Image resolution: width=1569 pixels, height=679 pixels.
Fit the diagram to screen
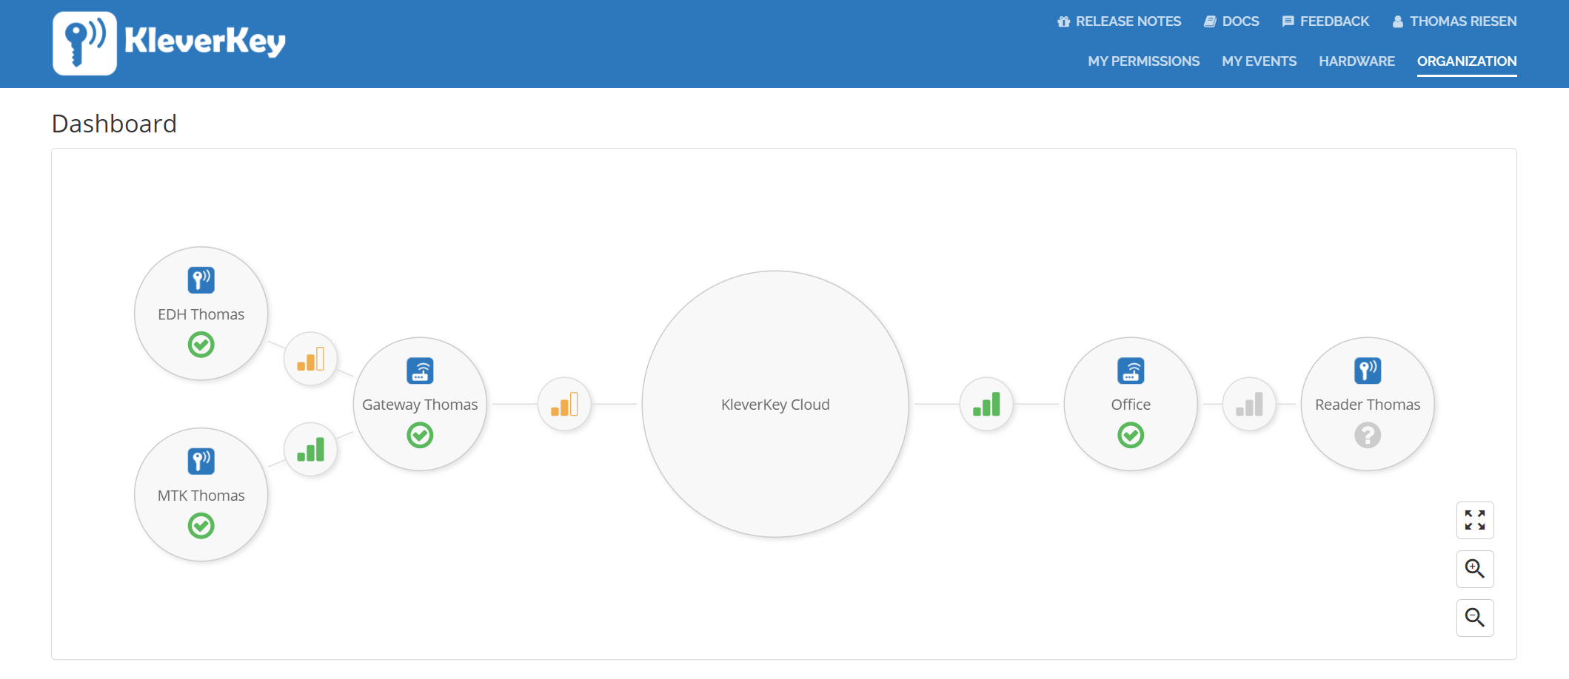[x=1475, y=520]
